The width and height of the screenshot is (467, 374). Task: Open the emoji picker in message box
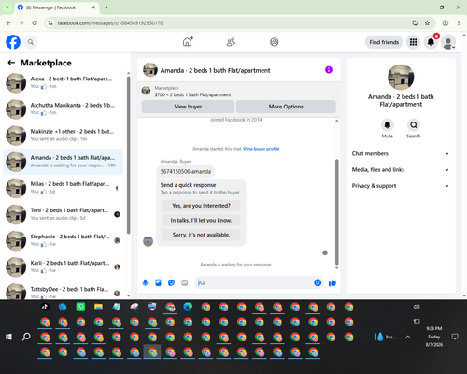coord(318,282)
